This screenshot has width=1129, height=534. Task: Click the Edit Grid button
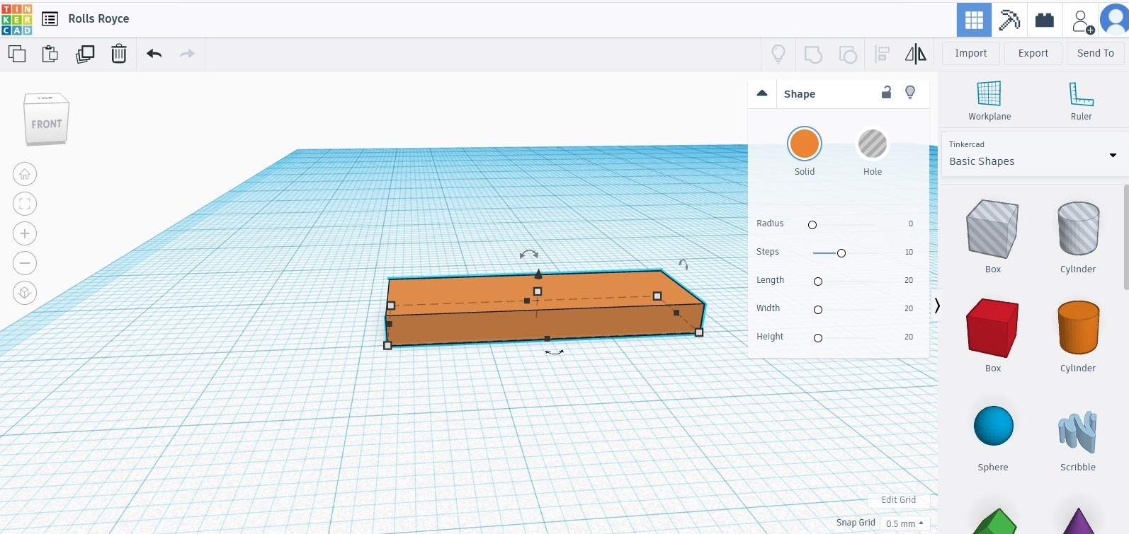899,500
